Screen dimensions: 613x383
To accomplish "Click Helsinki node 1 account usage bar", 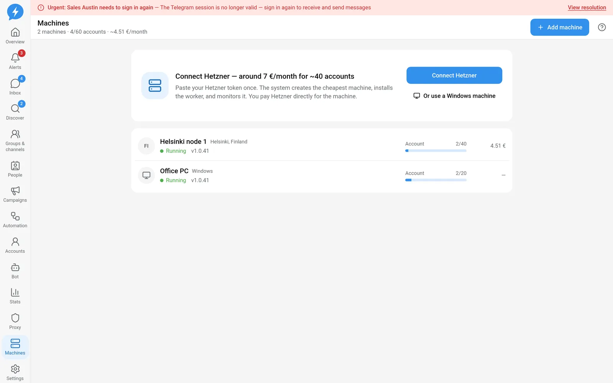I will point(436,151).
